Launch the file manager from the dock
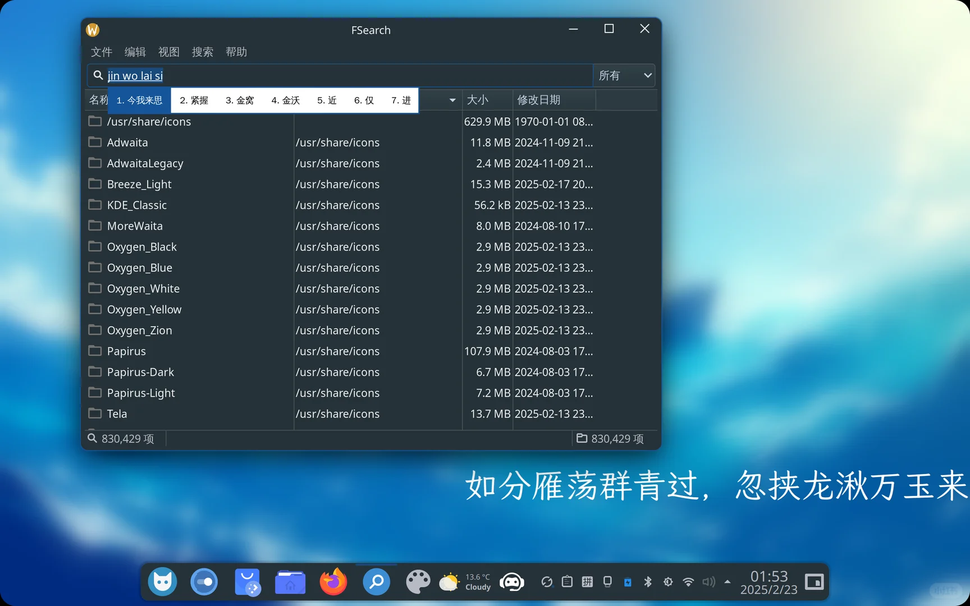 pos(290,582)
